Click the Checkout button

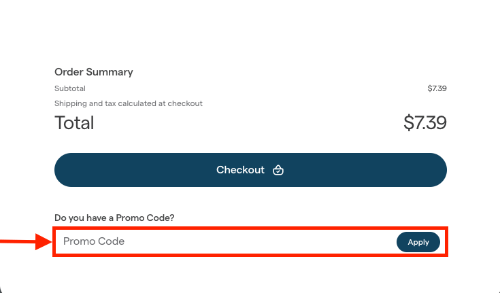(250, 170)
